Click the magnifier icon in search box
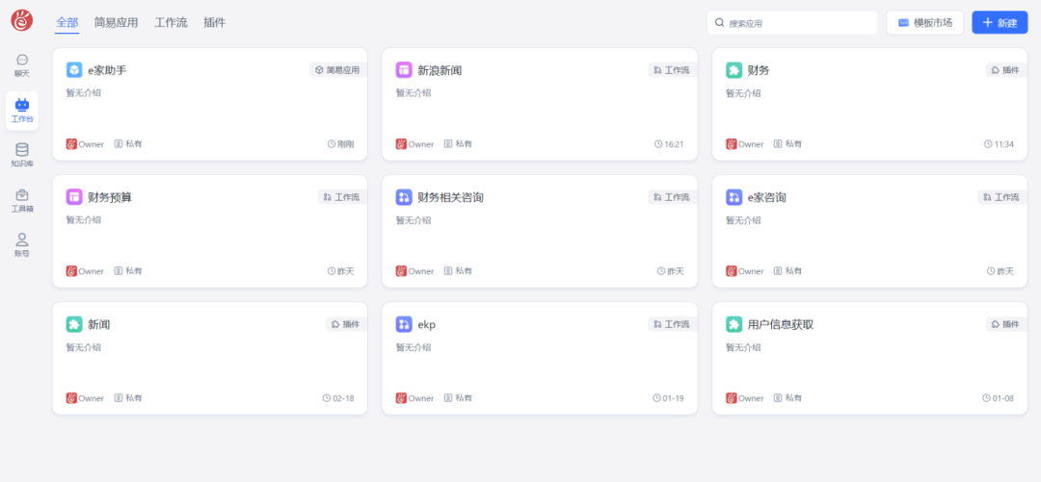 tap(719, 22)
